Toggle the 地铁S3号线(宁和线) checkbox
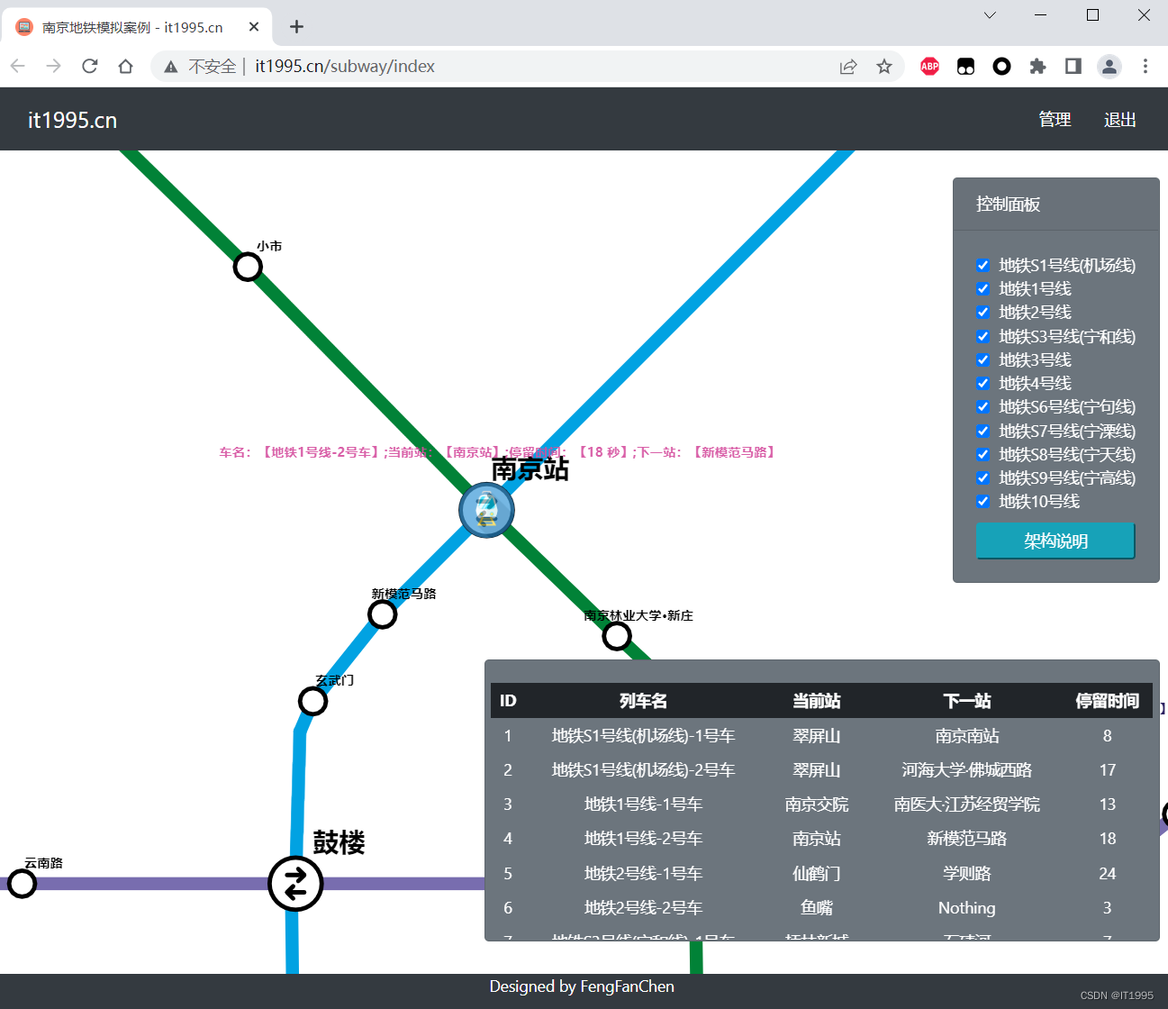This screenshot has height=1009, width=1168. [x=983, y=337]
